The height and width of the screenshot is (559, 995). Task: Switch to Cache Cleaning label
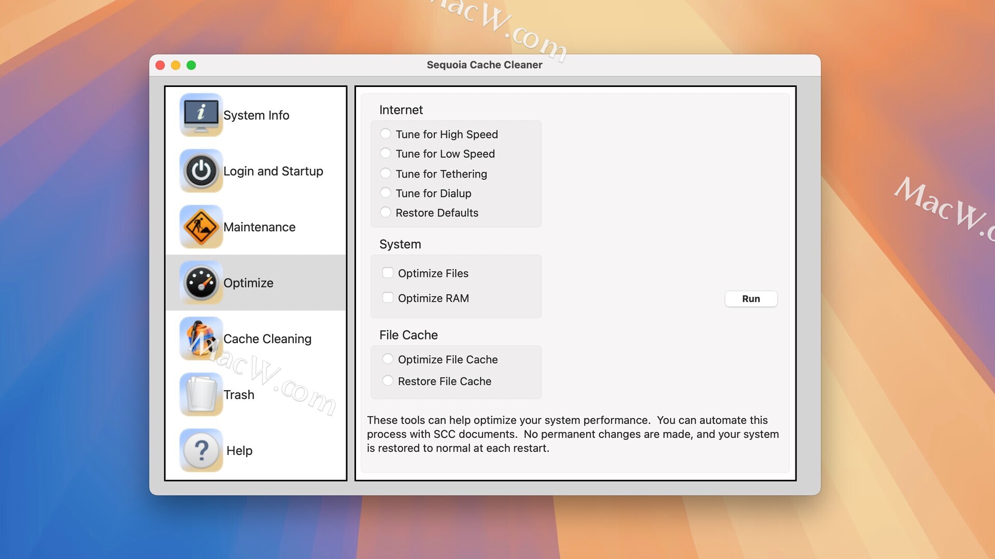[x=267, y=339]
